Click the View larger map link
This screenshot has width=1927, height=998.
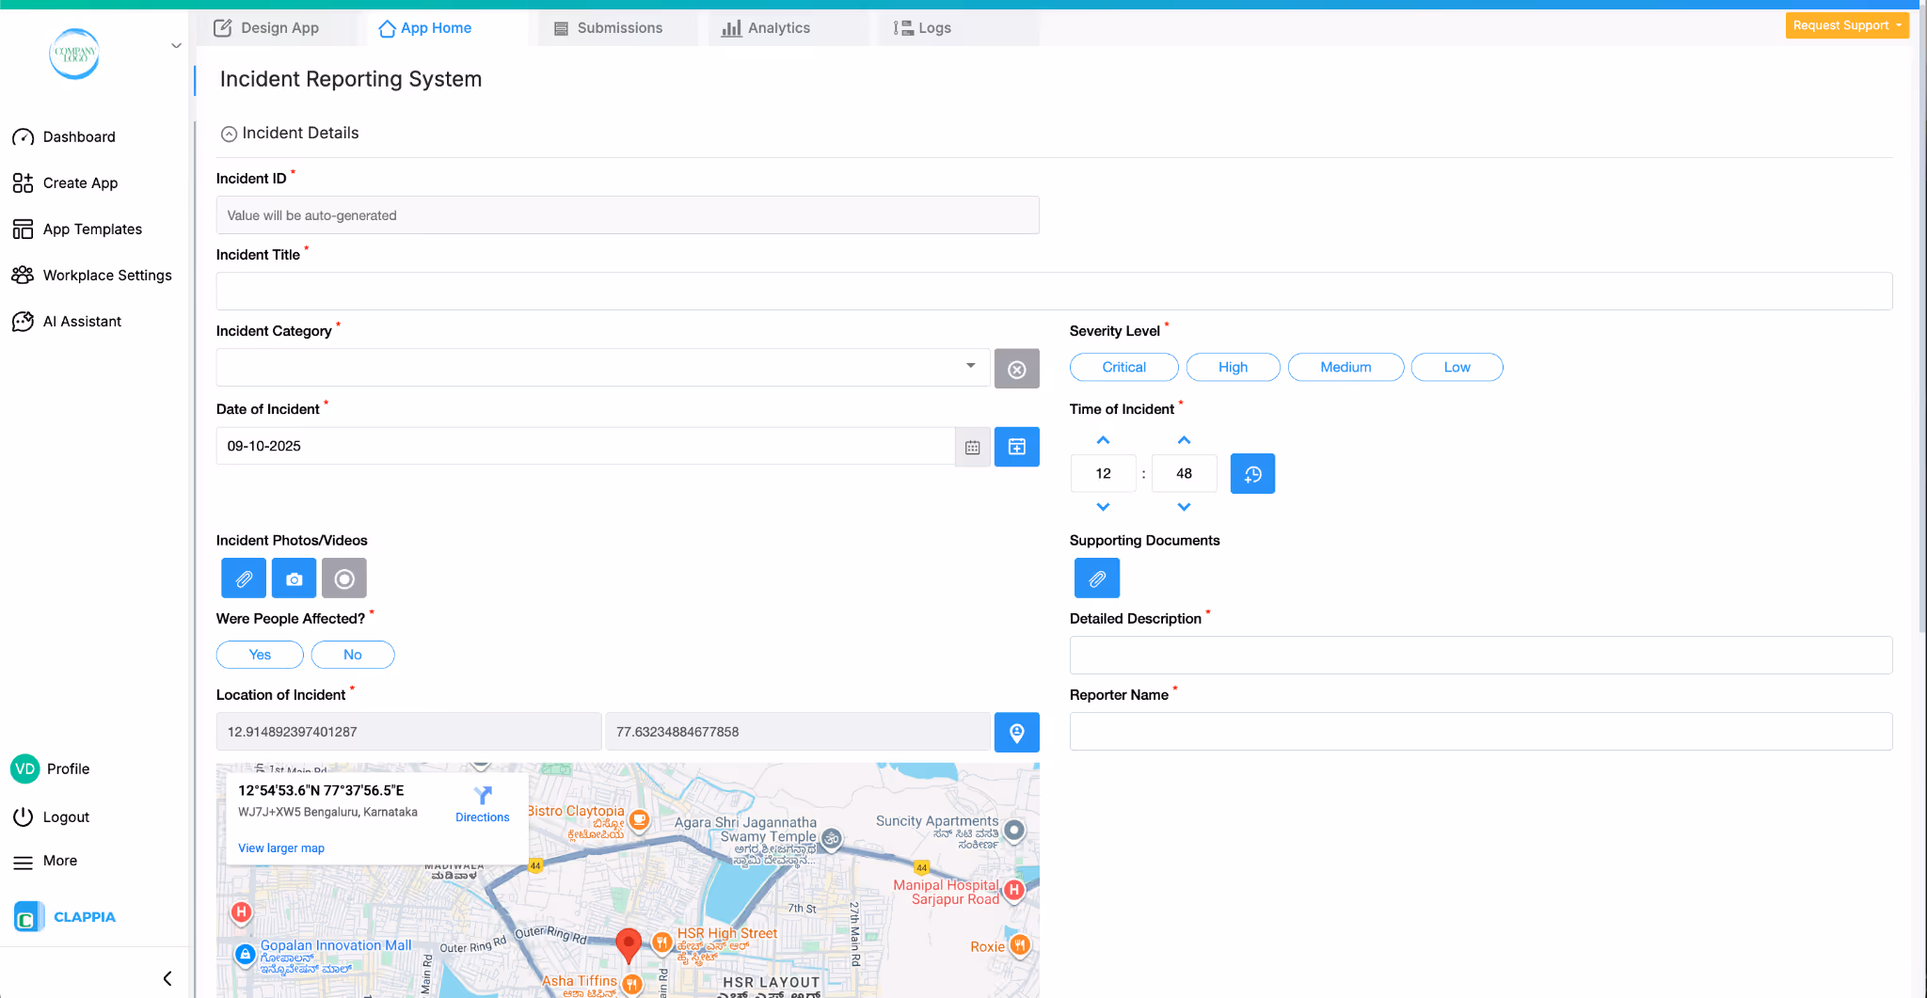[x=280, y=848]
